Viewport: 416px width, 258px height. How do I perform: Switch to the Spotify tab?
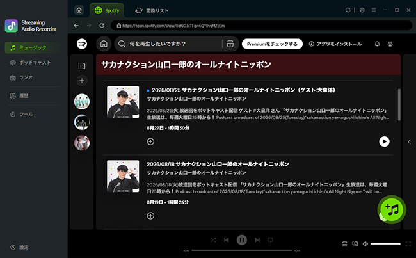tap(107, 11)
